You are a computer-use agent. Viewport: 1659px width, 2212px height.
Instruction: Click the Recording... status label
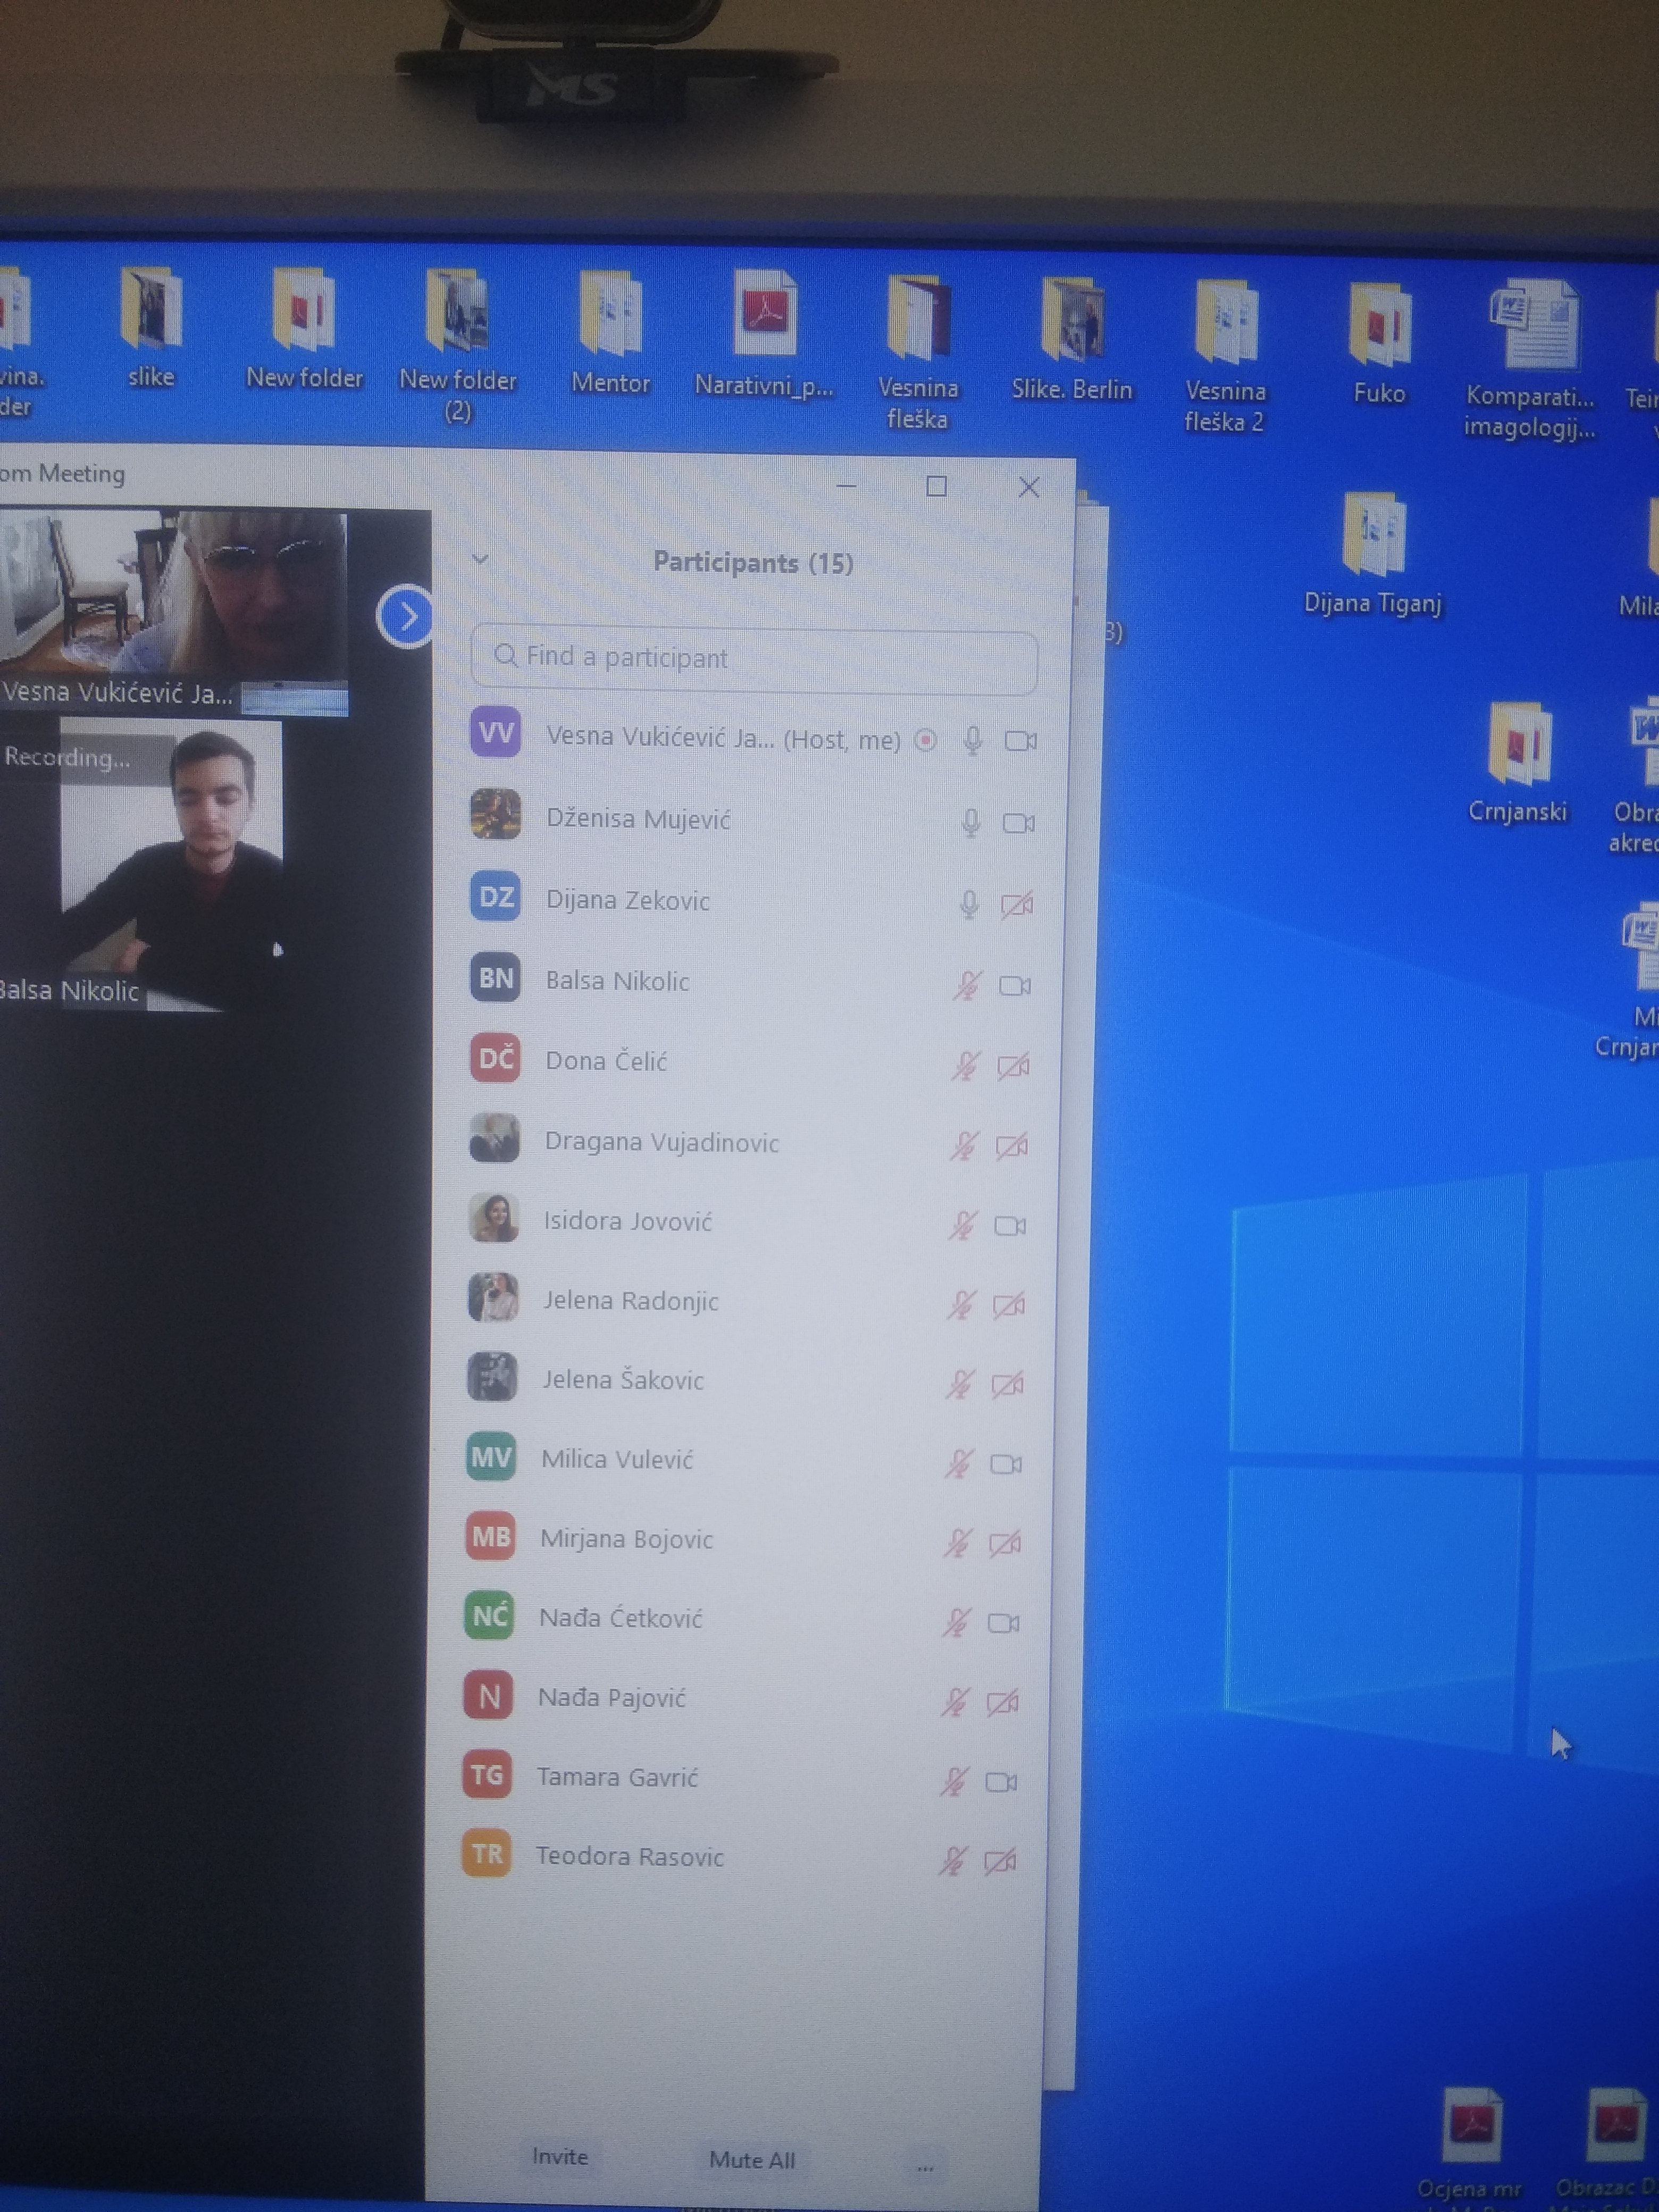(67, 757)
